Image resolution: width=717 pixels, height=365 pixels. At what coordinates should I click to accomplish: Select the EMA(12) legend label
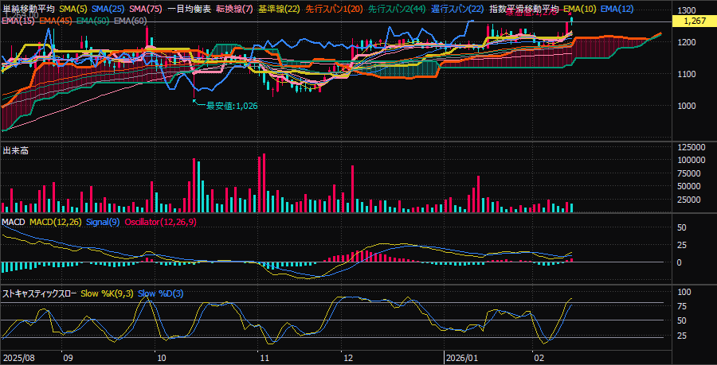(x=617, y=9)
